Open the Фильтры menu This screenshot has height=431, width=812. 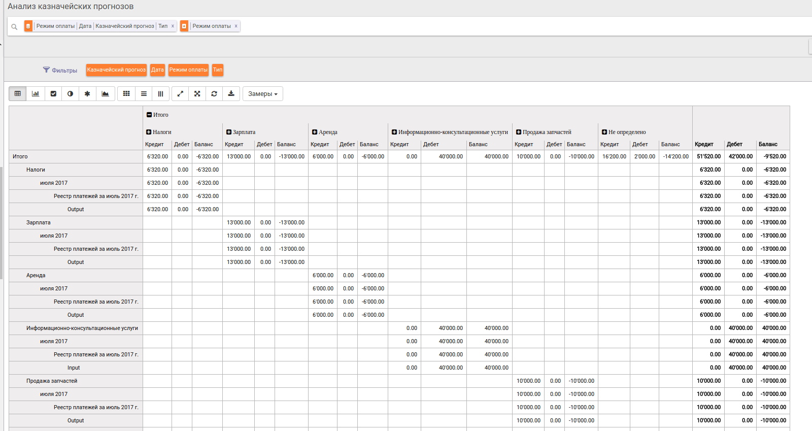pos(60,70)
